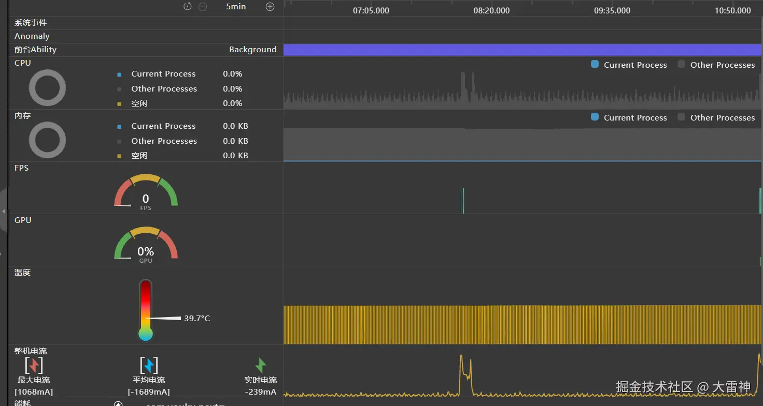Click the CPU Current Process 0.0% value
The width and height of the screenshot is (763, 406).
point(233,74)
